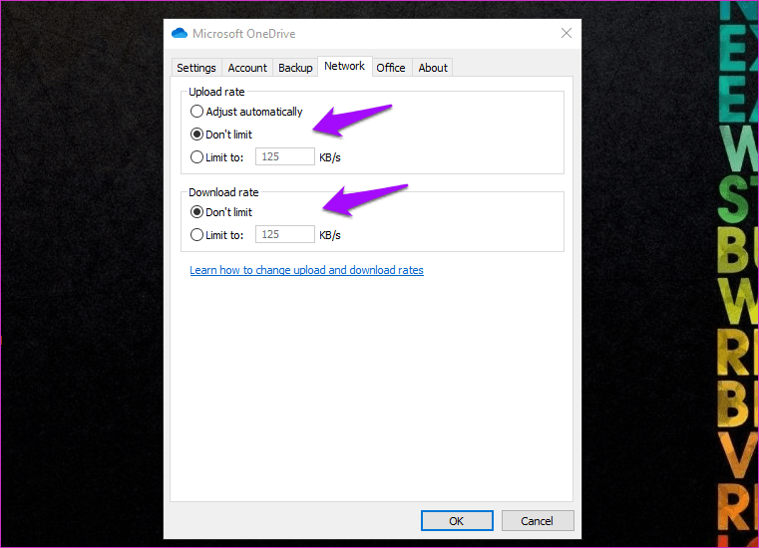This screenshot has width=759, height=548.
Task: Choose Don't limit under Upload rate
Action: point(221,135)
